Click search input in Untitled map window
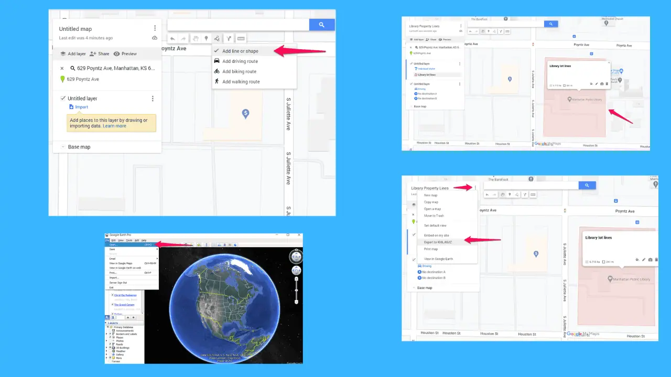 click(x=238, y=25)
